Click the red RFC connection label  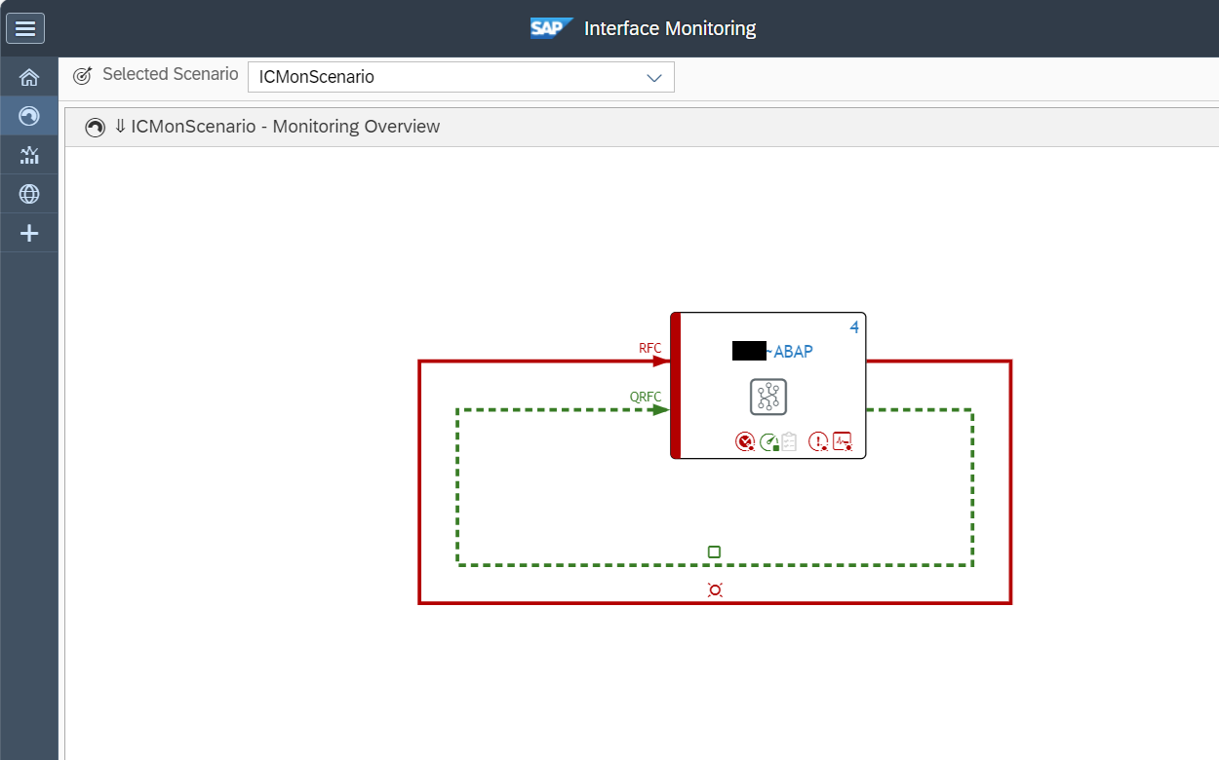649,348
